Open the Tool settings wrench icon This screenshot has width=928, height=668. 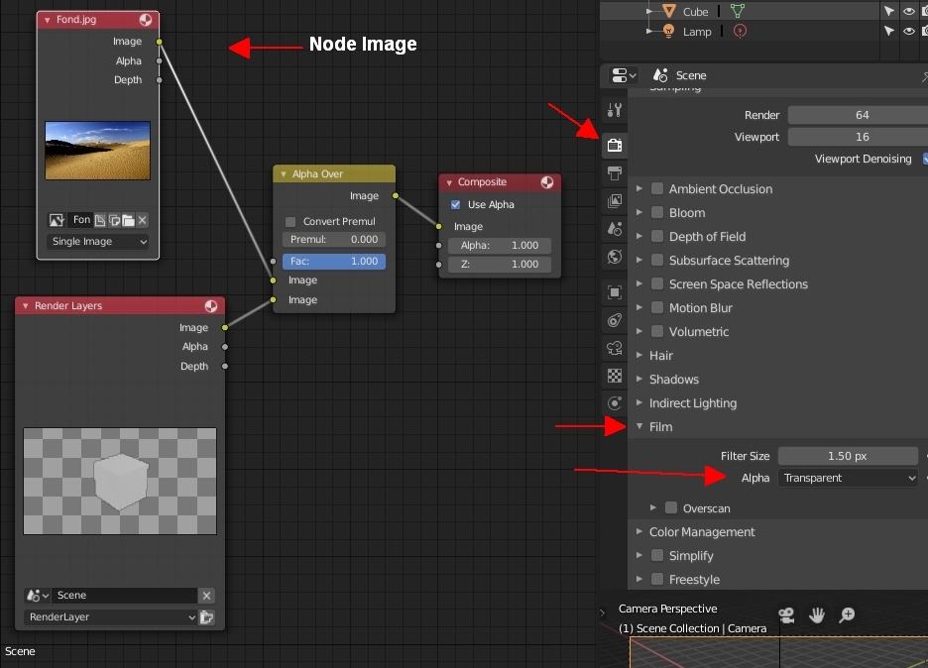click(615, 110)
